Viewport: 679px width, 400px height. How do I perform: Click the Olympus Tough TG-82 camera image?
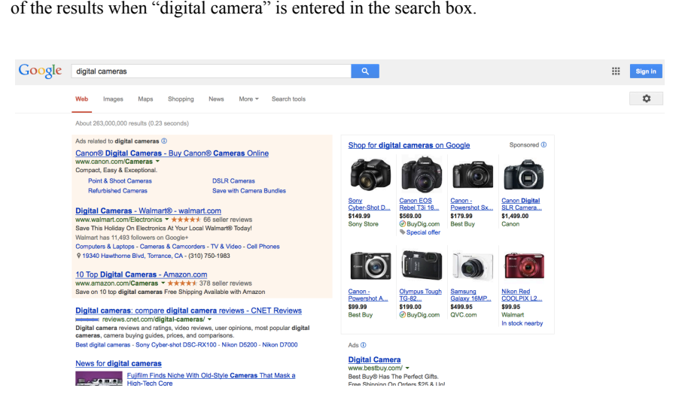422,265
